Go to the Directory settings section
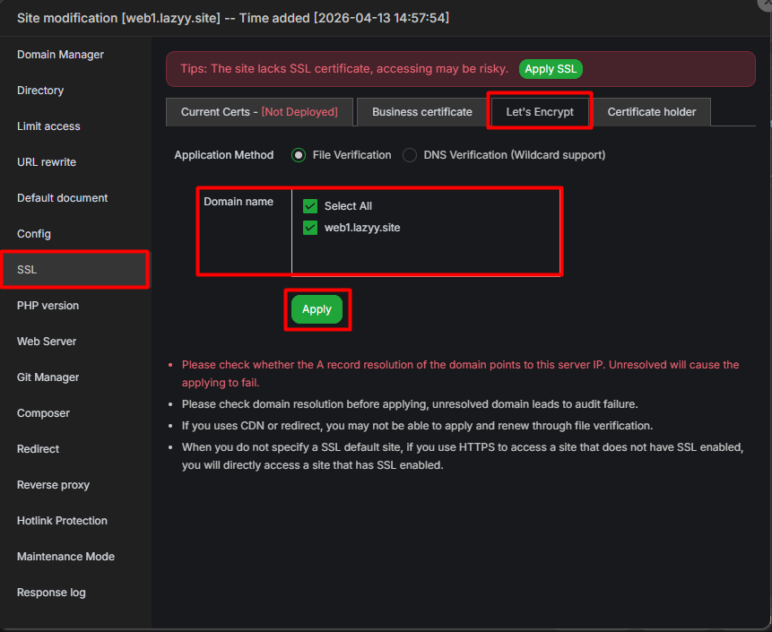 click(x=40, y=91)
